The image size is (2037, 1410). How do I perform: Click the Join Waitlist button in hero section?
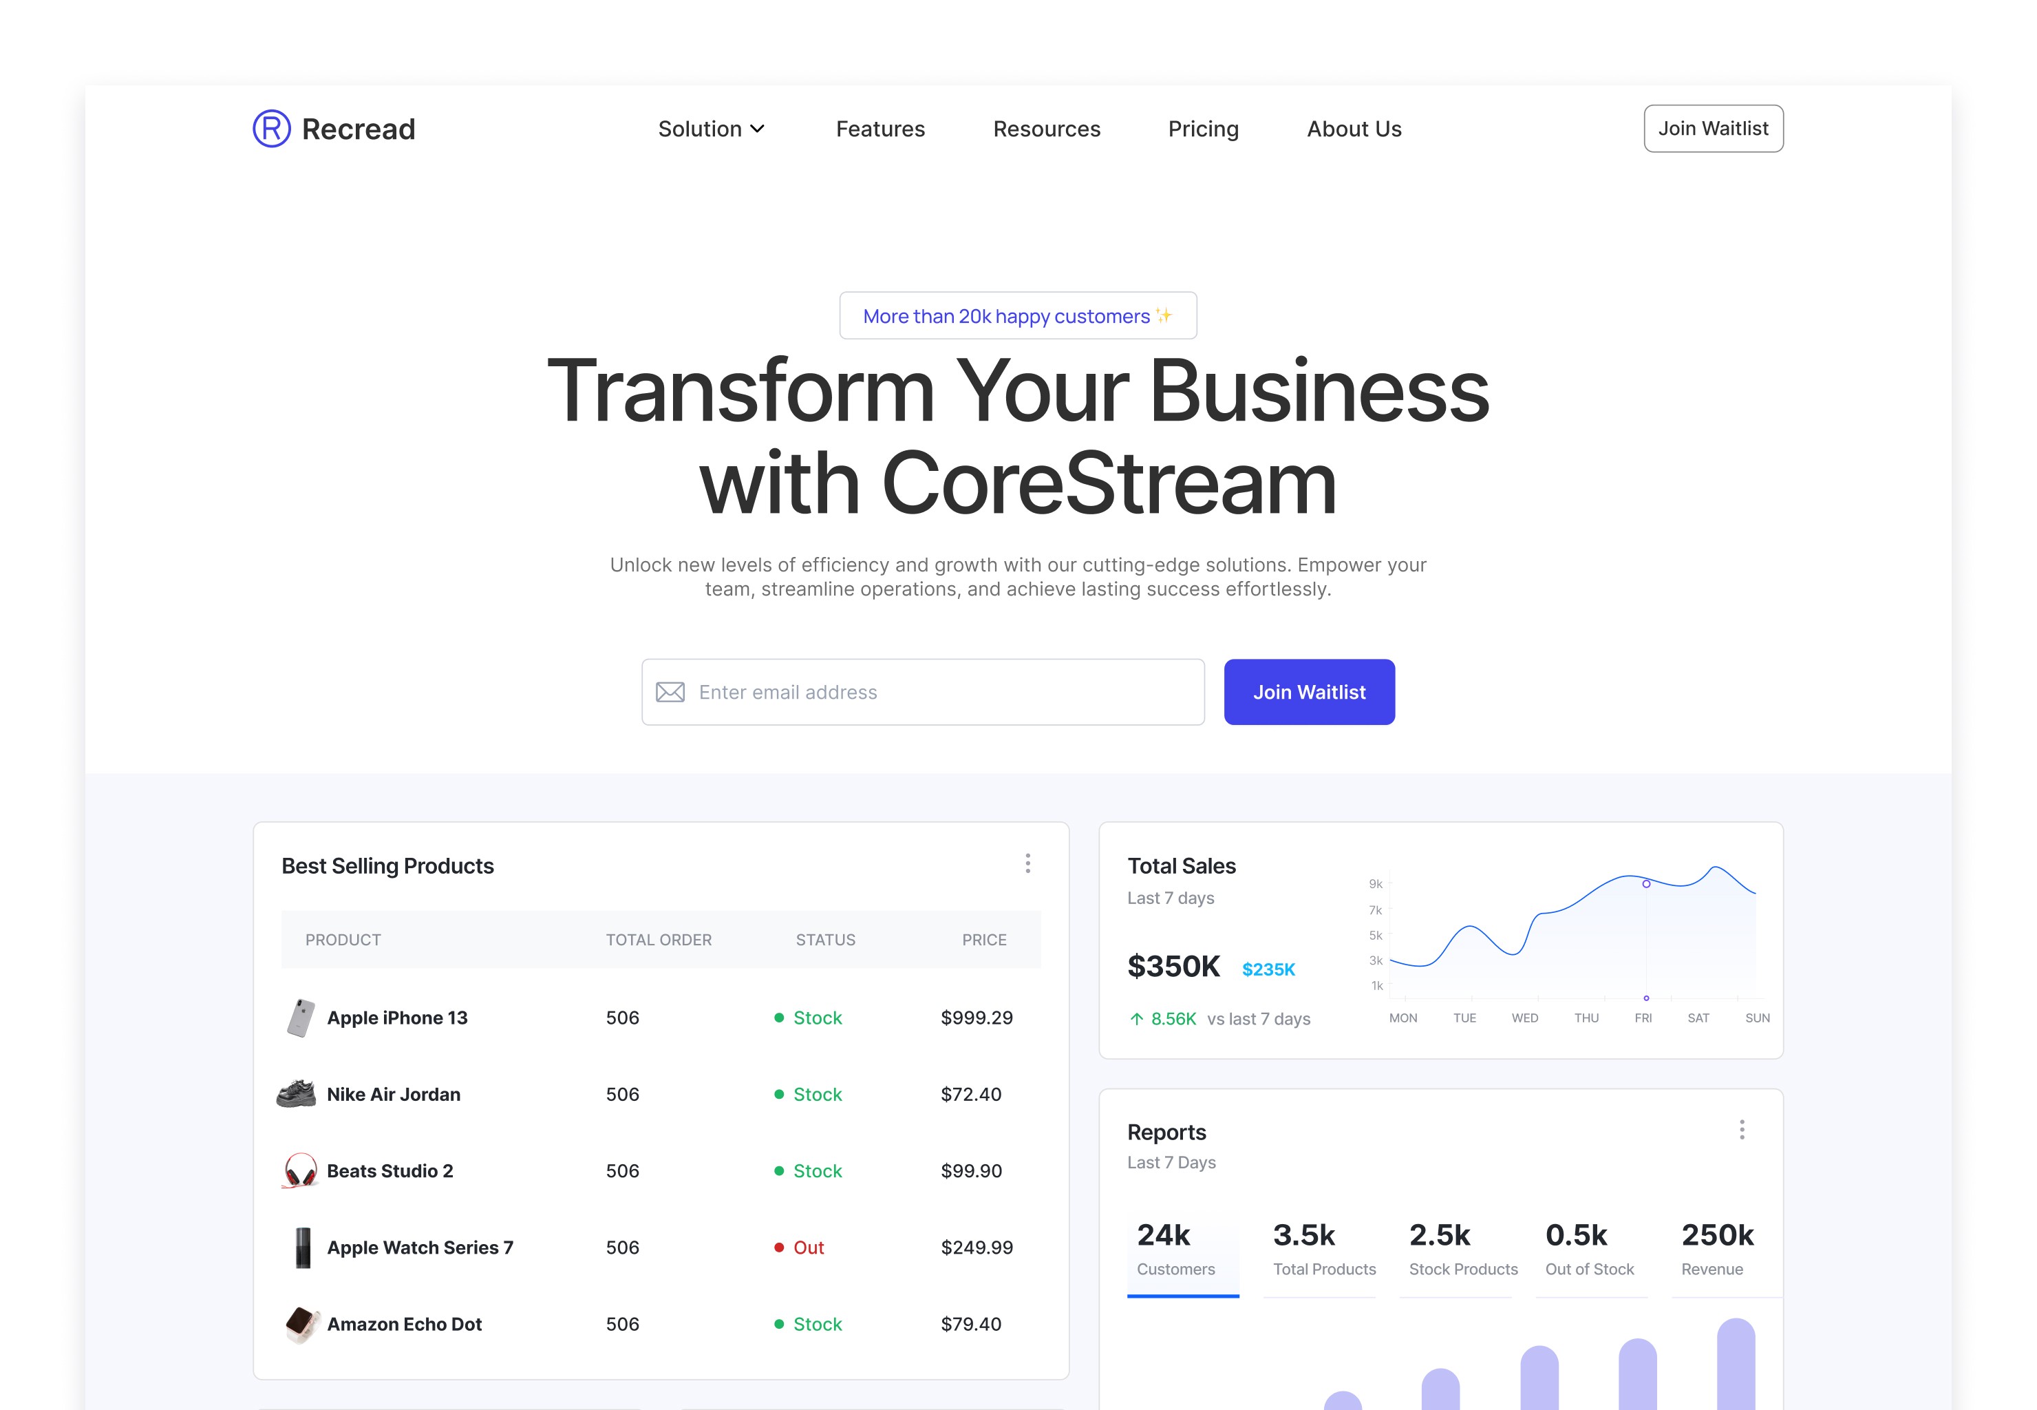coord(1310,692)
